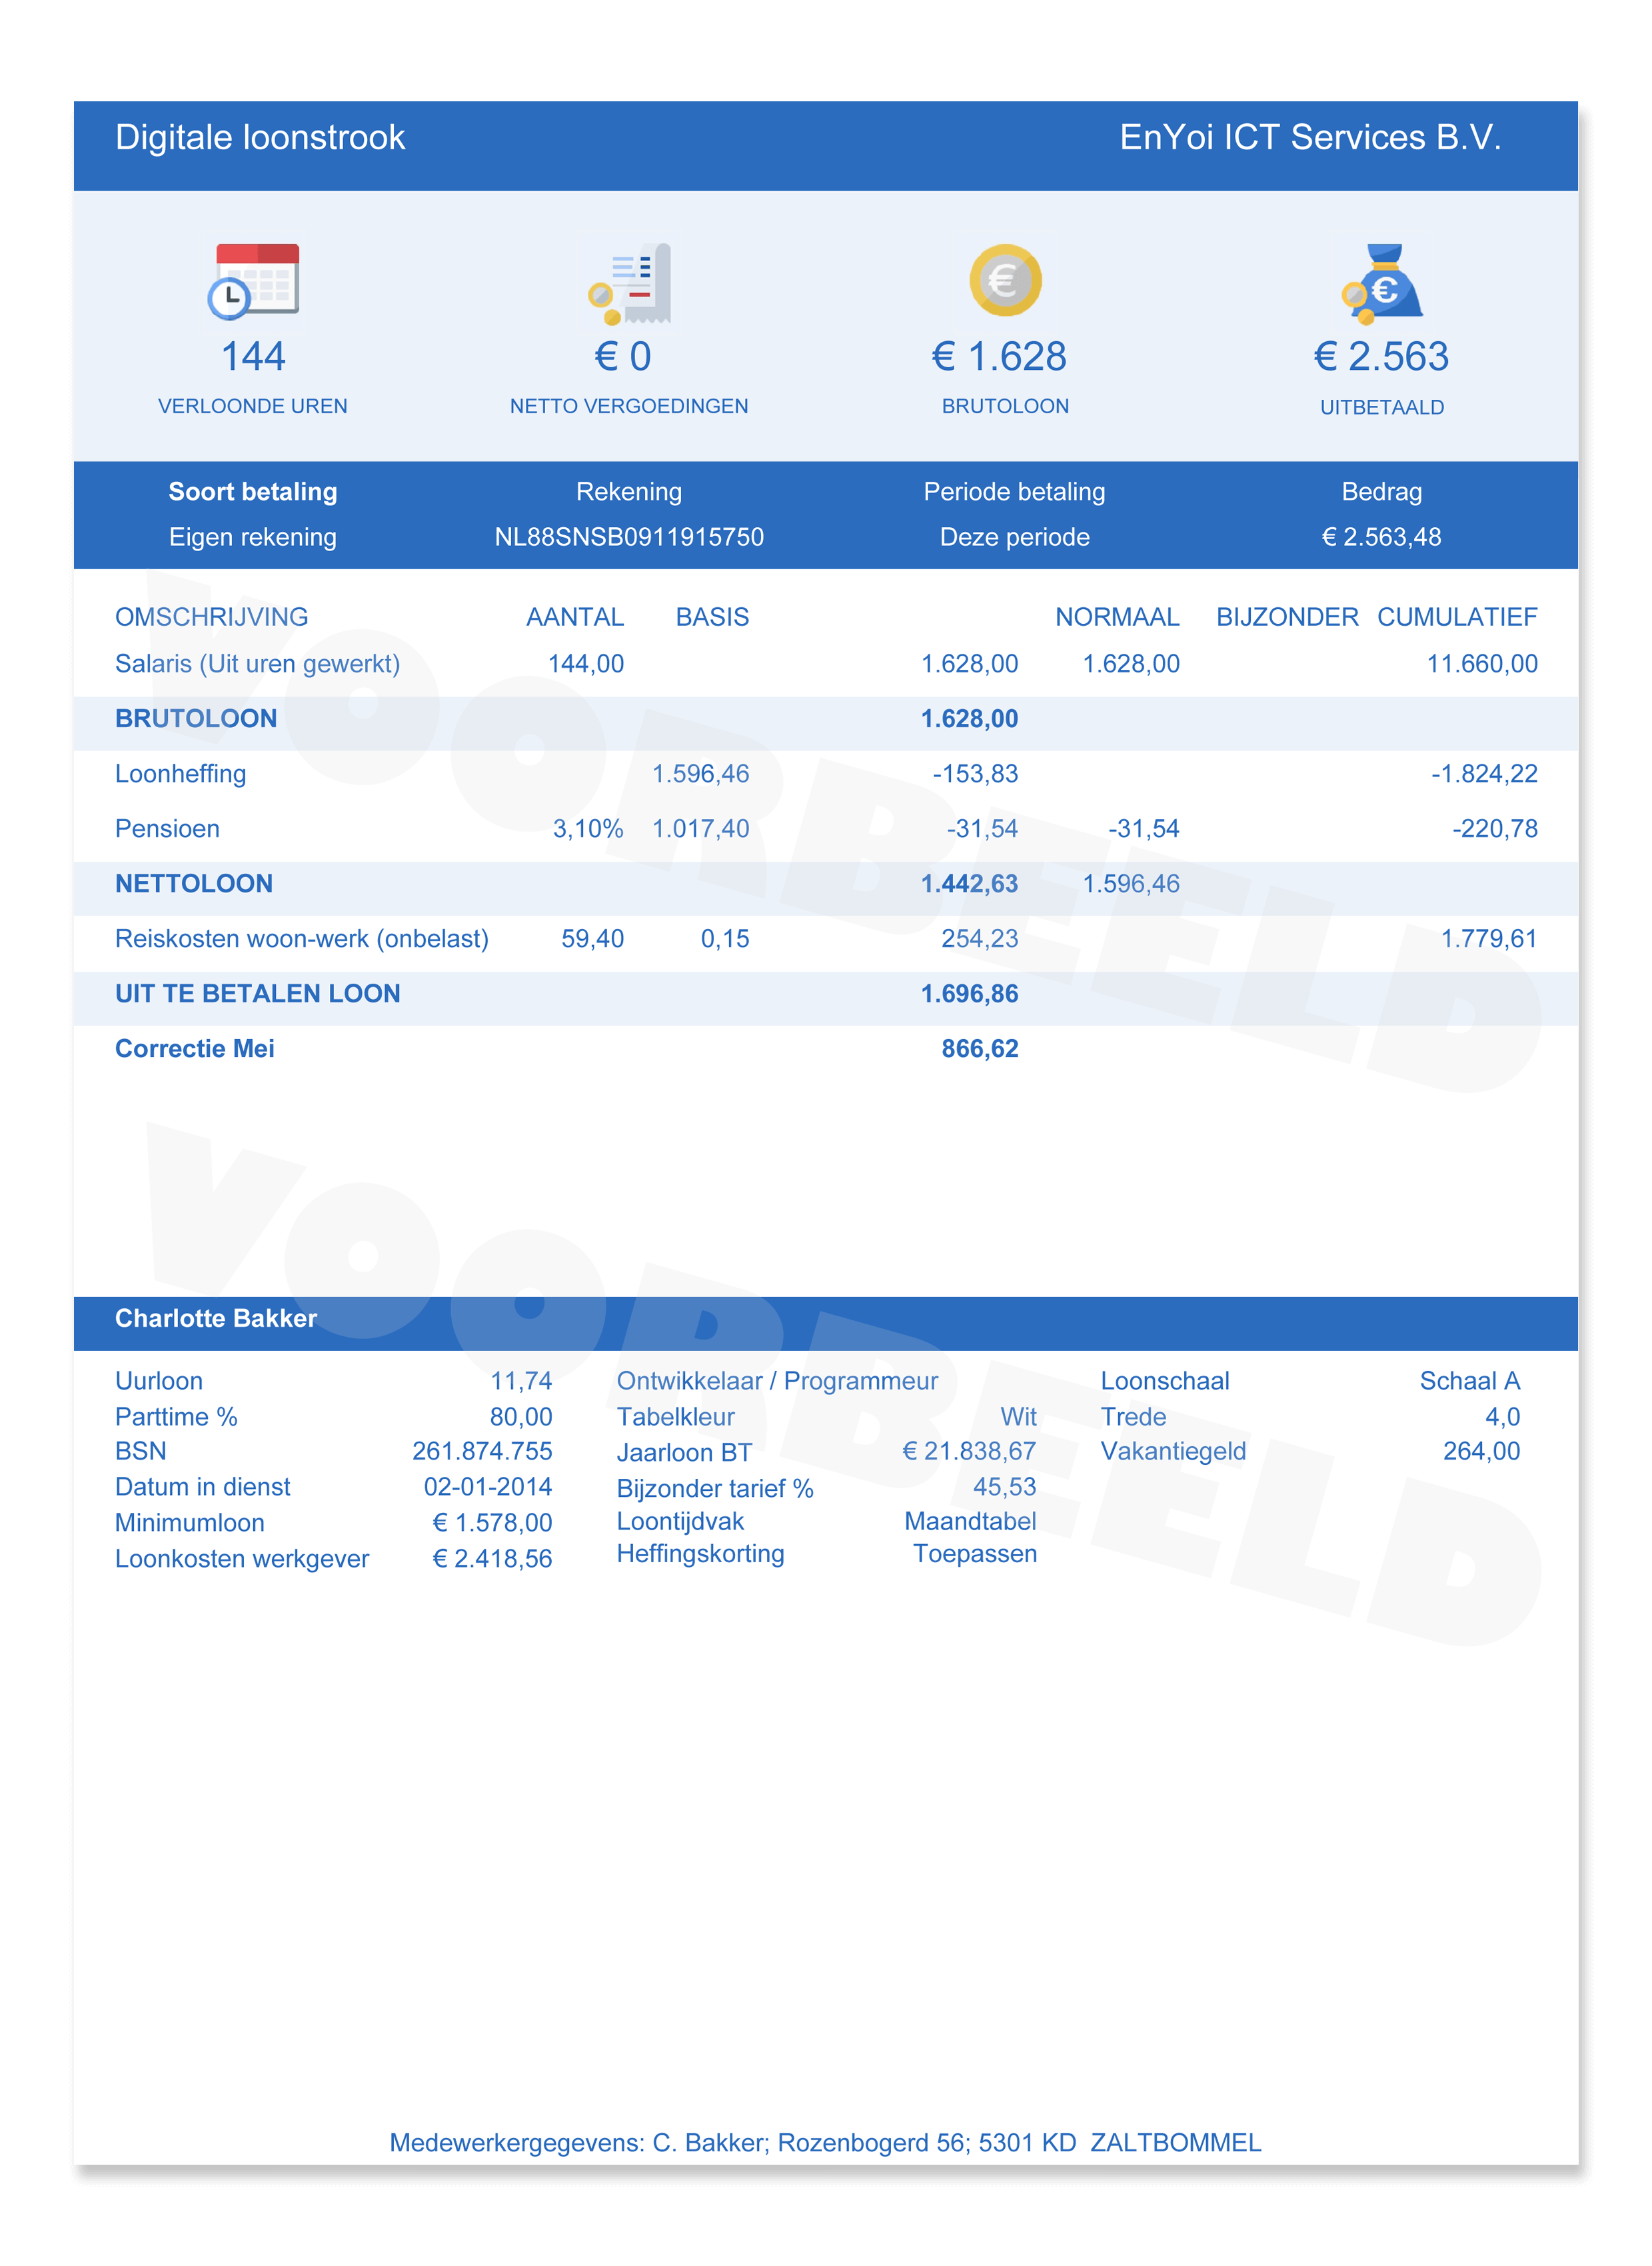
Task: Click the employee name Charlotte Bakker
Action: pyautogui.click(x=216, y=1318)
